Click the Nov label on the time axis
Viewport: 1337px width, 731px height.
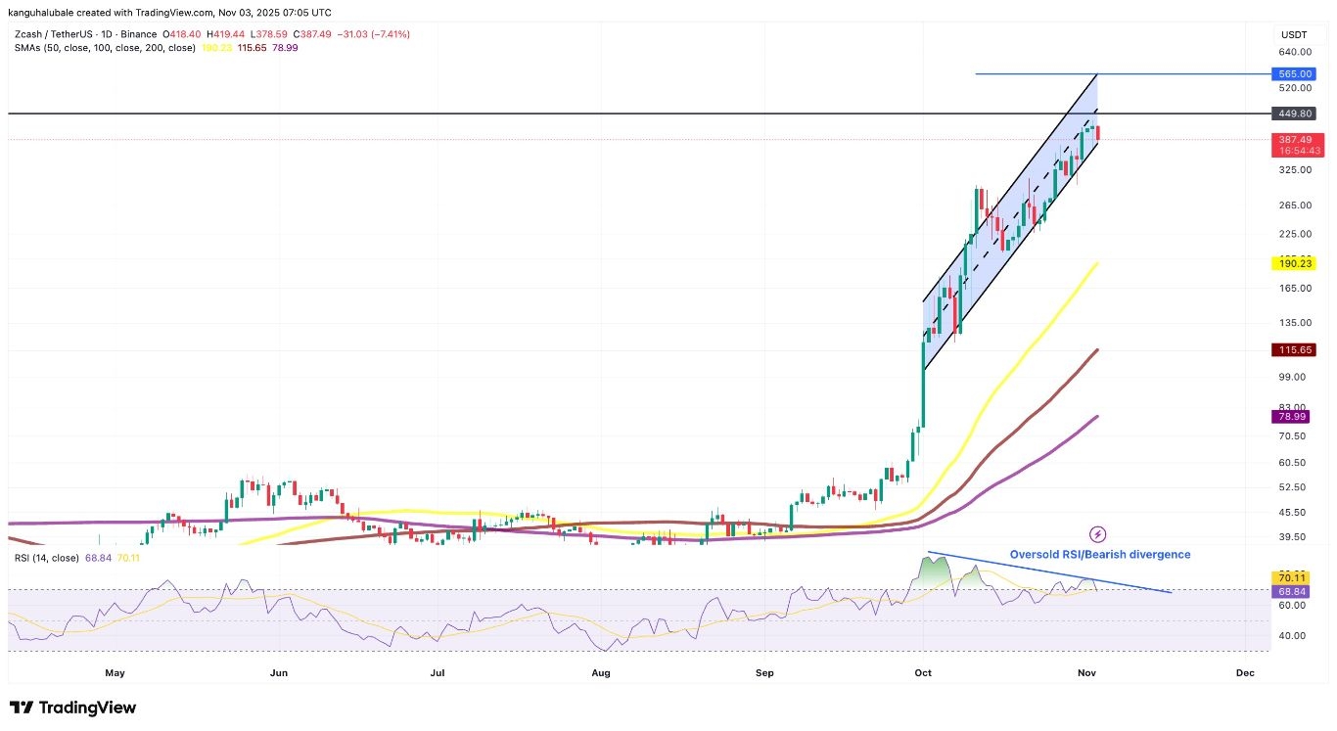pyautogui.click(x=1084, y=673)
